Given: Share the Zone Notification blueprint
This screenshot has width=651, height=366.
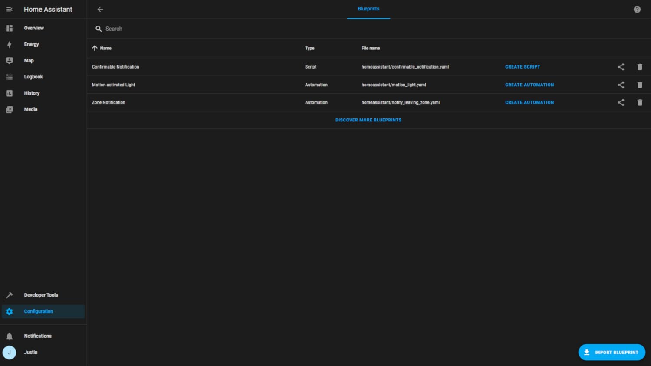Looking at the screenshot, I should point(621,102).
